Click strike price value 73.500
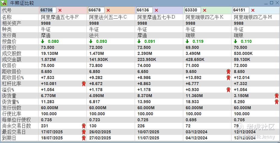280x143 pixels. (x=48, y=48)
